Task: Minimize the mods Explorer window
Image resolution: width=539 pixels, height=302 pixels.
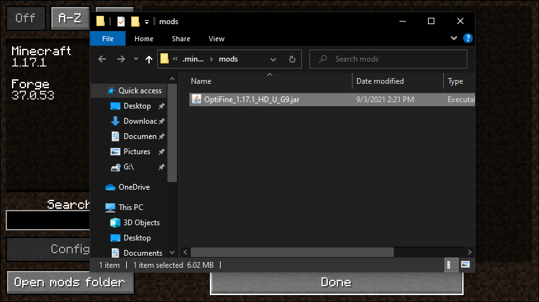Action: (x=403, y=21)
